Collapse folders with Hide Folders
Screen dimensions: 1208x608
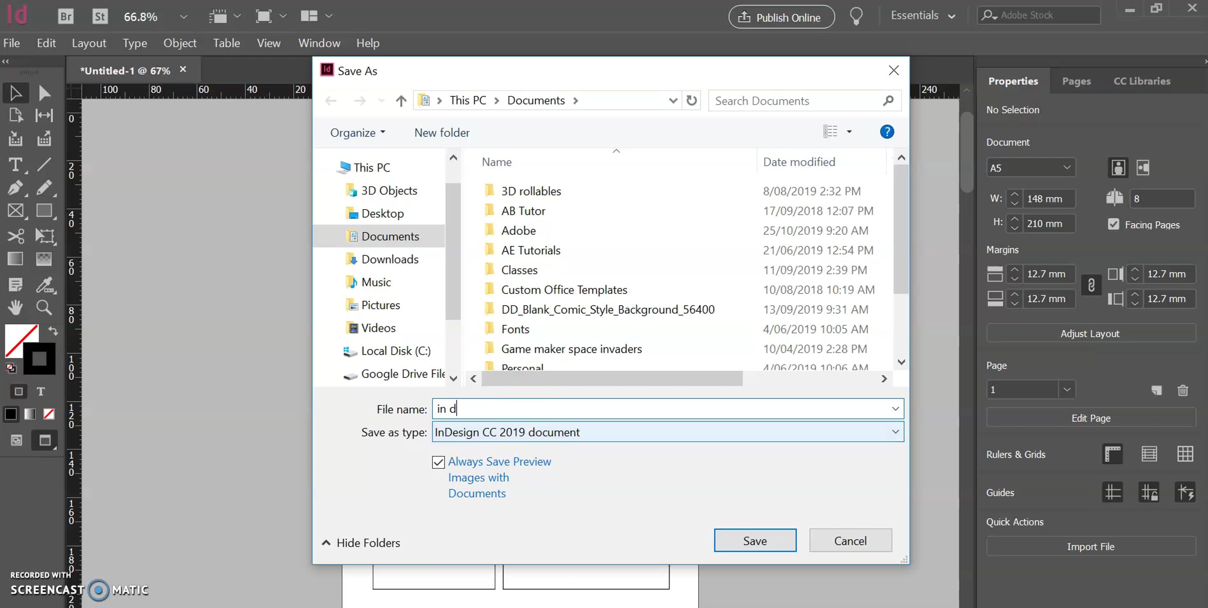point(361,543)
